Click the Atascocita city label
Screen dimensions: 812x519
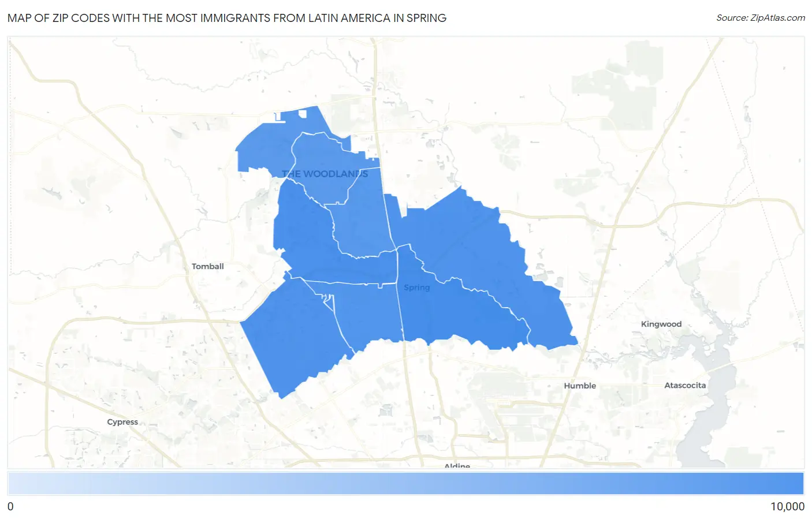point(685,385)
